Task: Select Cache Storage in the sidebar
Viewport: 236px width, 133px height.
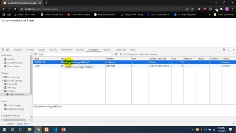Action: (14, 105)
